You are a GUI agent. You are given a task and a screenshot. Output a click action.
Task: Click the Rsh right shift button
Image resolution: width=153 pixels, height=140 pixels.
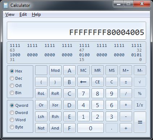click(x=55, y=117)
